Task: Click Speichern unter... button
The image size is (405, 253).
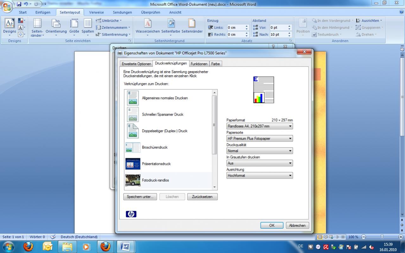Action: pos(140,197)
